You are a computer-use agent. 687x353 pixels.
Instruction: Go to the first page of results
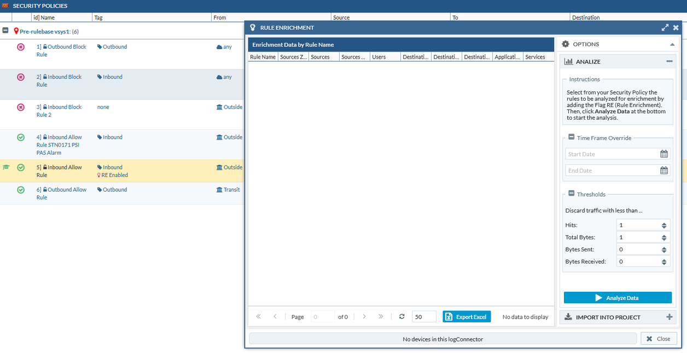pyautogui.click(x=258, y=316)
